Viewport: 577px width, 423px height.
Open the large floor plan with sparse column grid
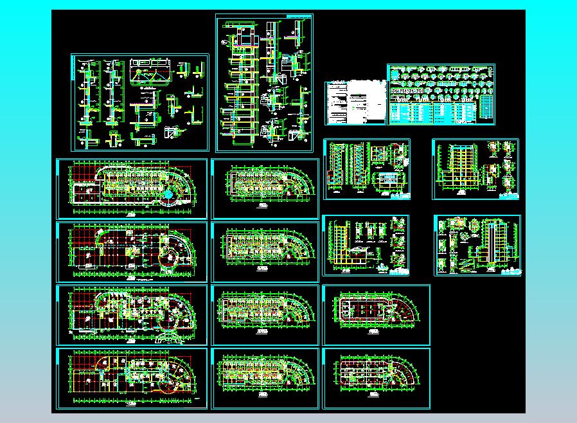[132, 252]
